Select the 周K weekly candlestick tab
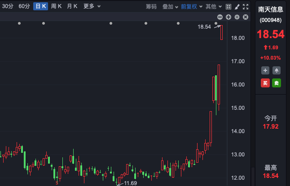290x186 pixels. (56, 6)
